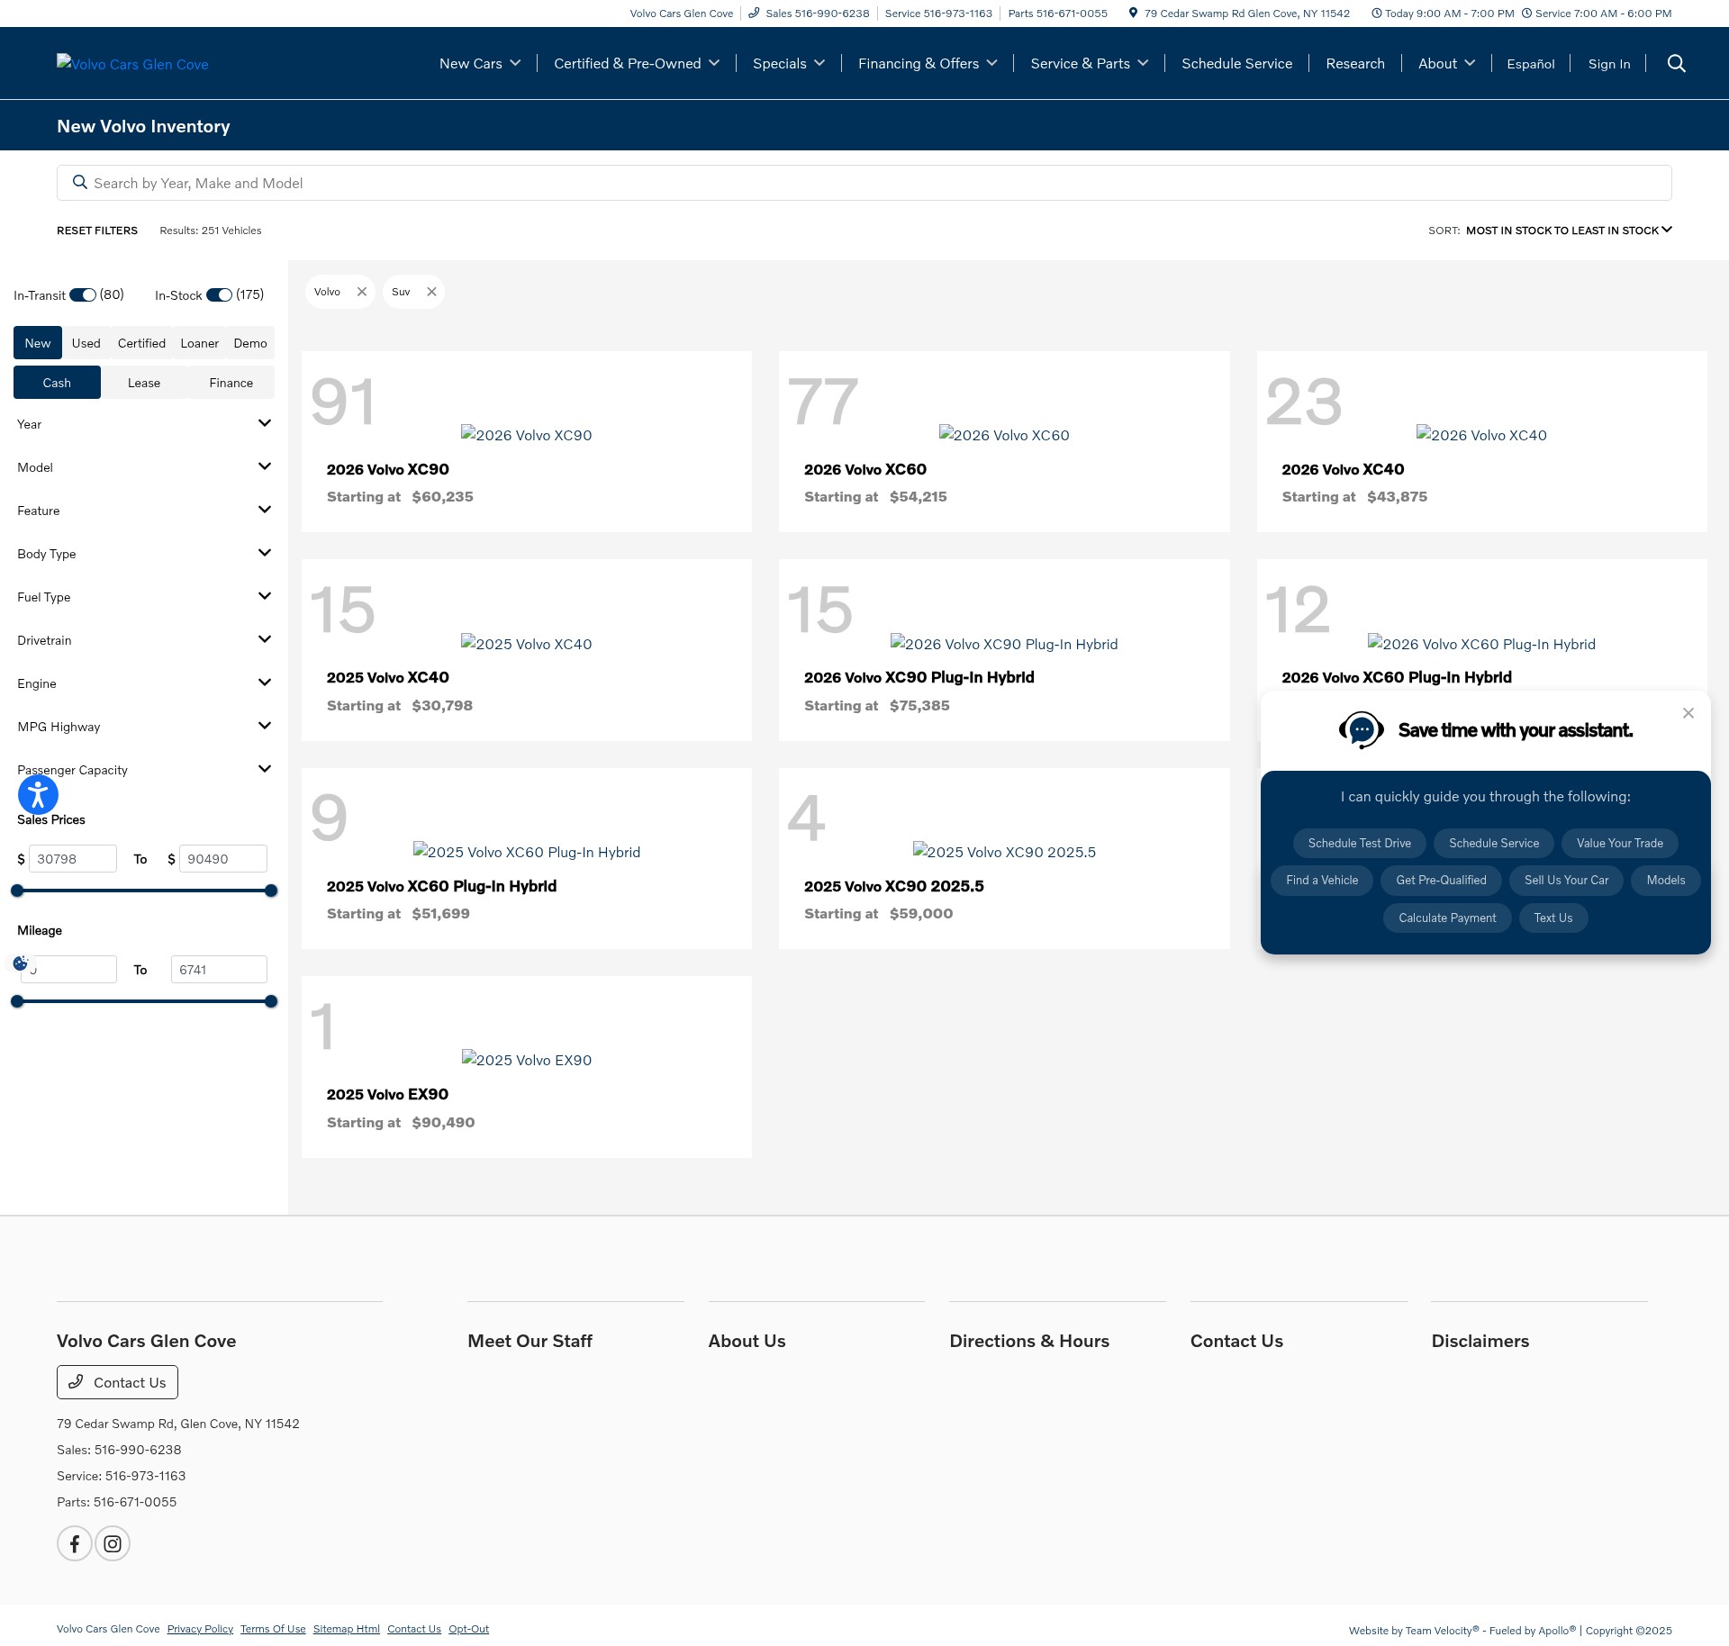This screenshot has height=1646, width=1729.
Task: Click the inventory search magnifier icon
Action: [x=79, y=183]
